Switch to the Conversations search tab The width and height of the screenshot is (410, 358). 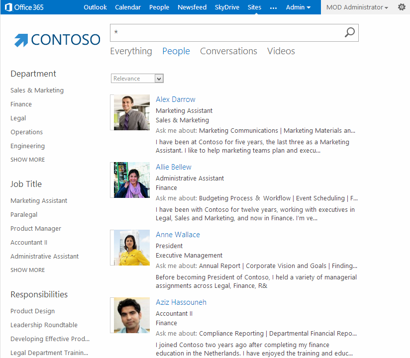click(228, 51)
